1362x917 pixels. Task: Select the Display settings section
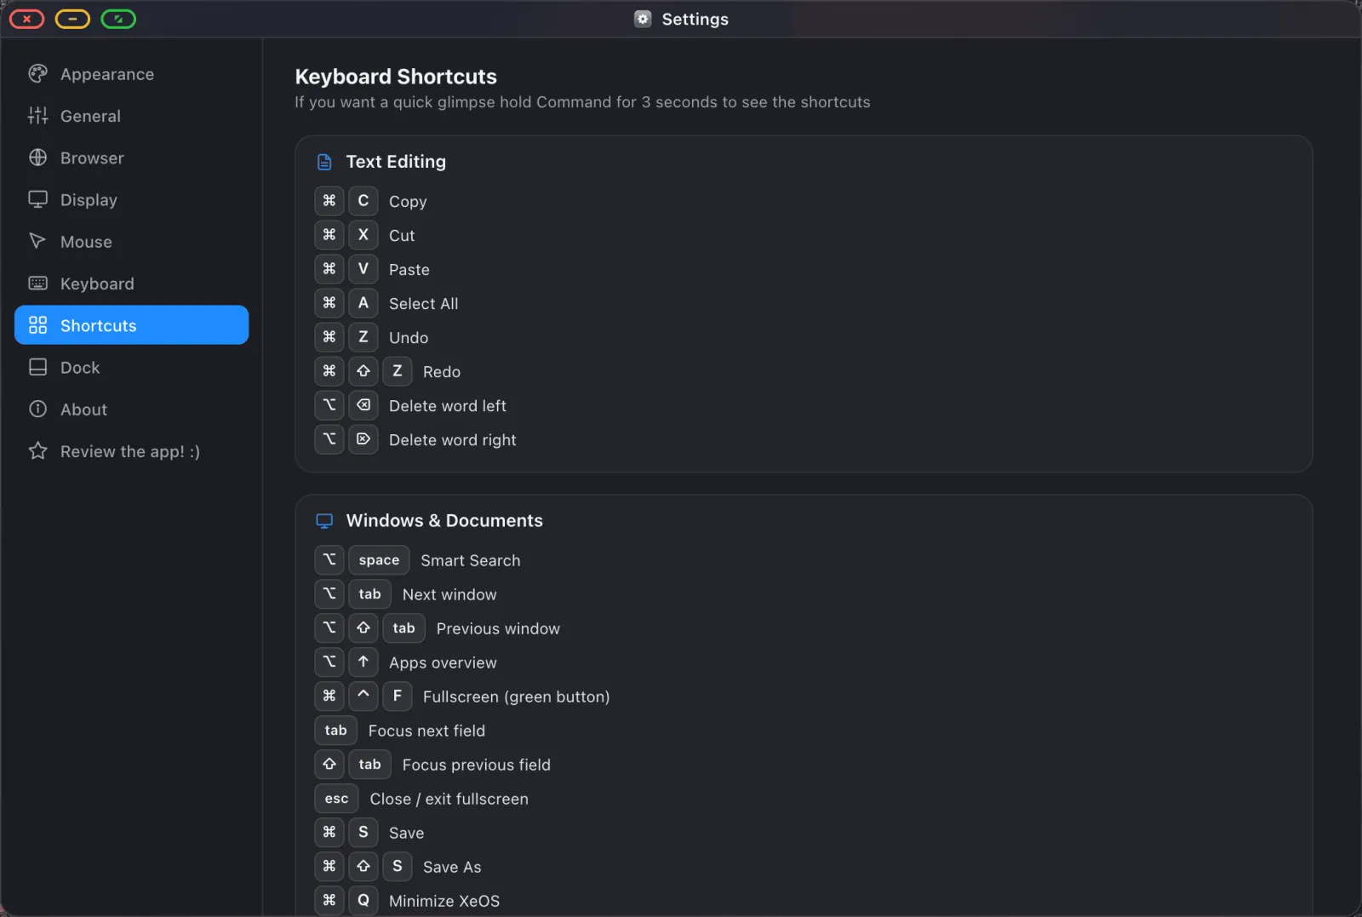pos(131,199)
